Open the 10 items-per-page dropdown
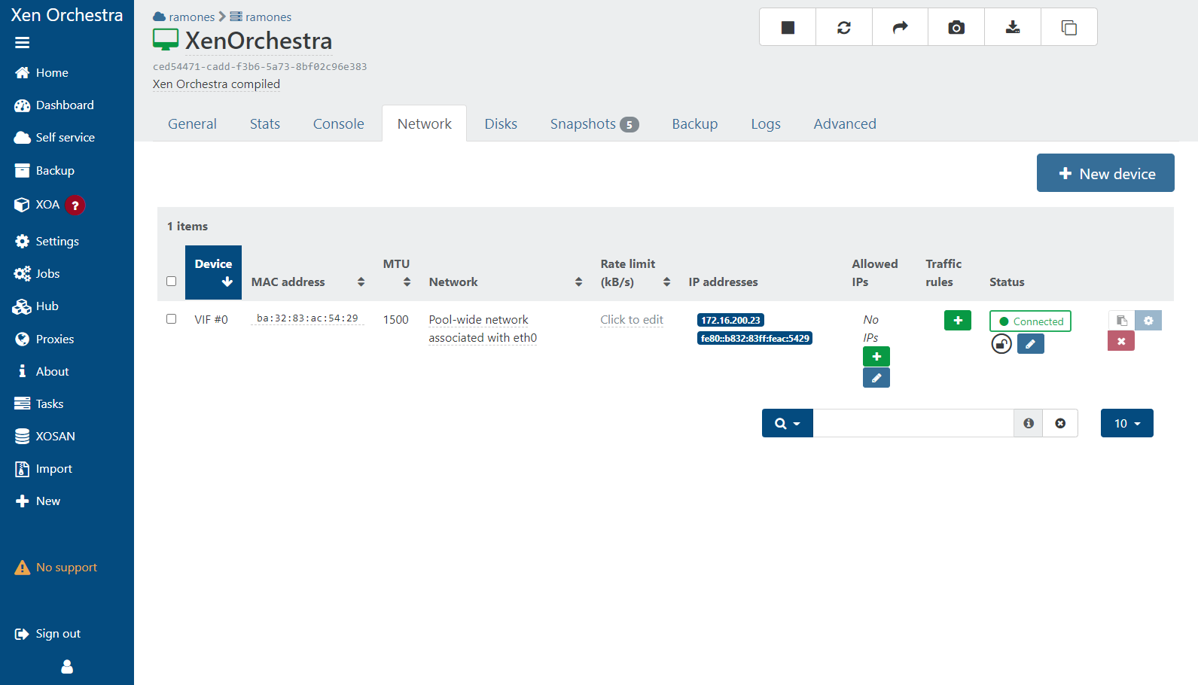Image resolution: width=1198 pixels, height=685 pixels. click(1127, 423)
